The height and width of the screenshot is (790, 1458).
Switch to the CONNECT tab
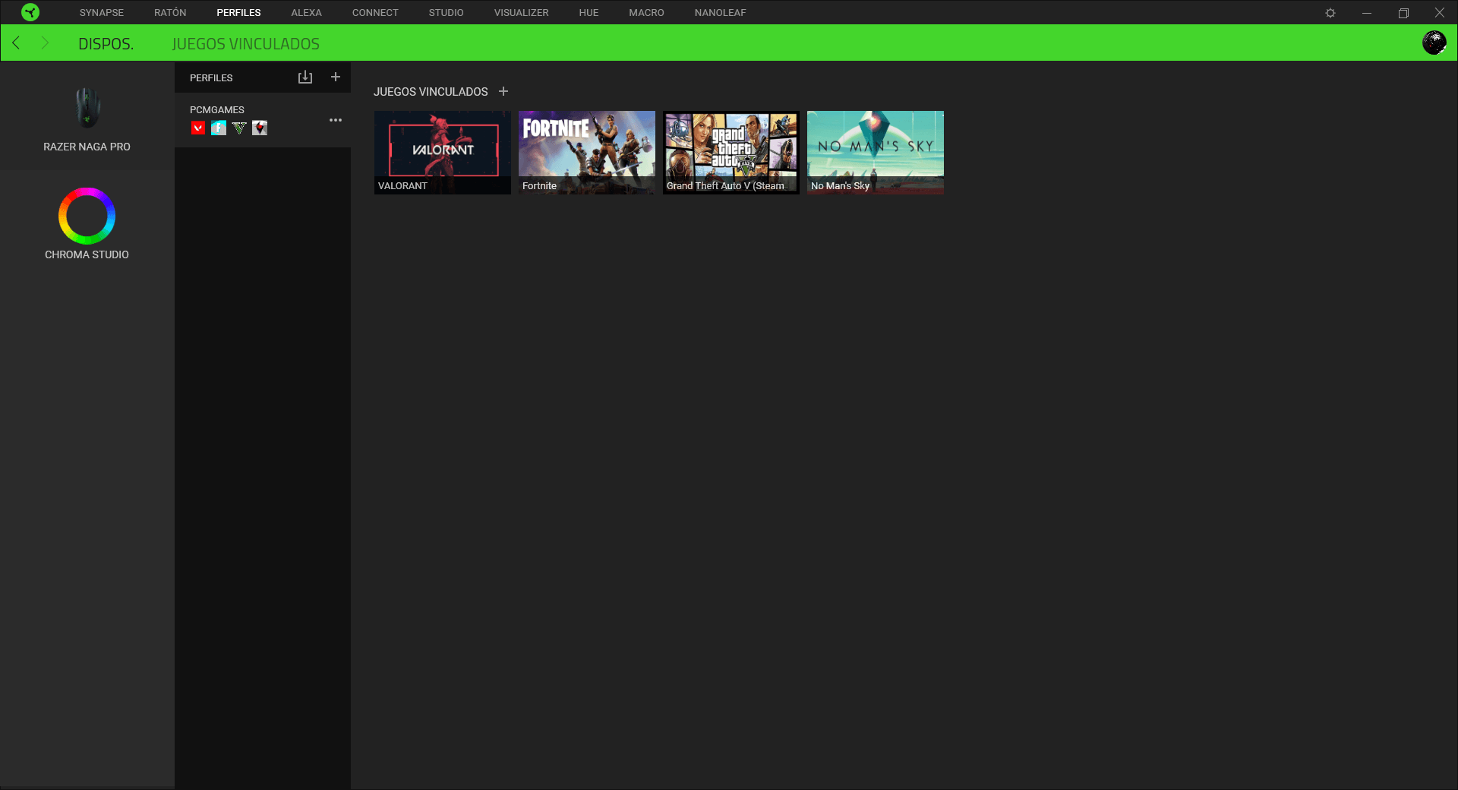pos(375,13)
